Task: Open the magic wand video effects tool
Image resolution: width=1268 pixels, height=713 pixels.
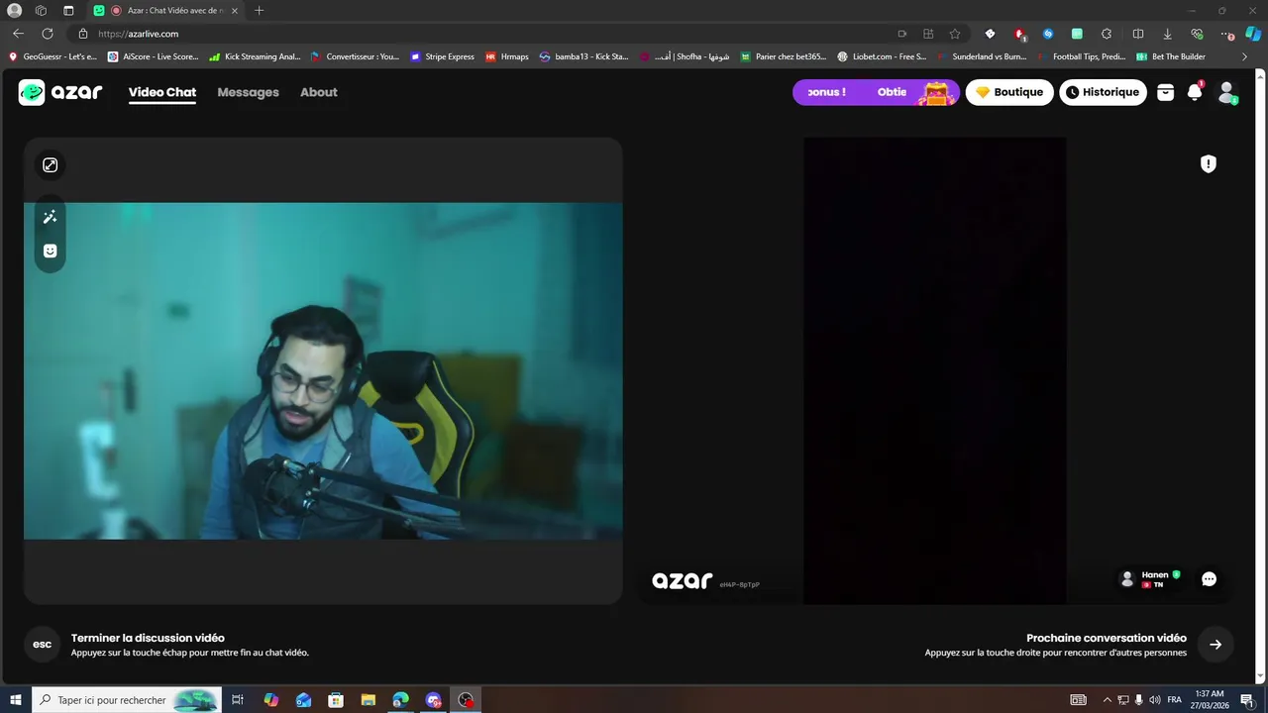Action: tap(51, 217)
